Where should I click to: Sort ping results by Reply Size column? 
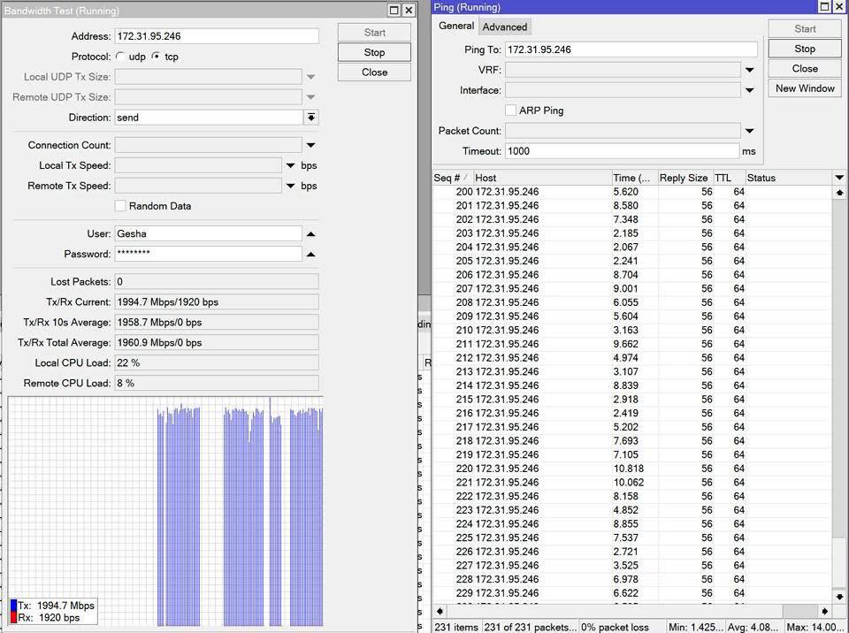pos(685,178)
